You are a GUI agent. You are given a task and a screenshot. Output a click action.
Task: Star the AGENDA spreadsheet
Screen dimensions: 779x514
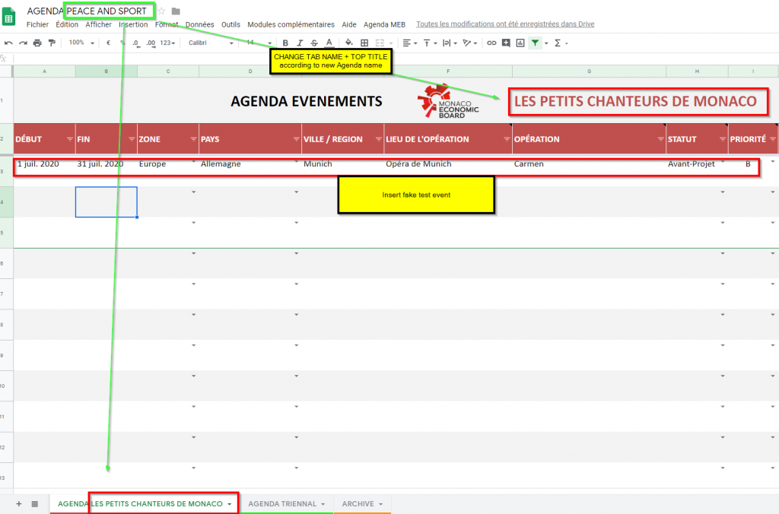pyautogui.click(x=161, y=11)
